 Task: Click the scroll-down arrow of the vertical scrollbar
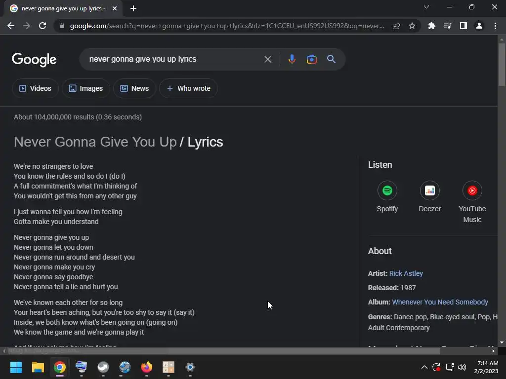tap(502, 342)
